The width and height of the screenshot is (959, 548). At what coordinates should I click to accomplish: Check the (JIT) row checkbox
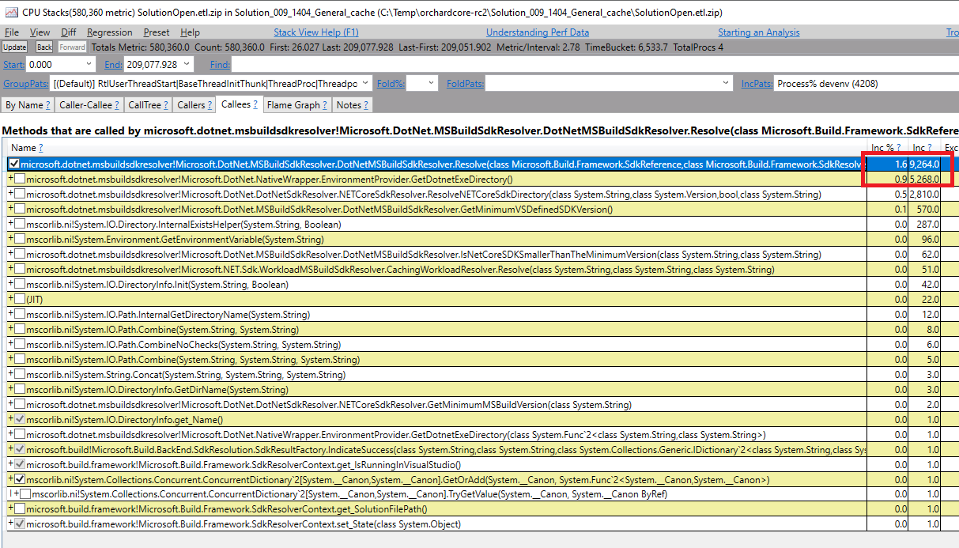click(20, 299)
